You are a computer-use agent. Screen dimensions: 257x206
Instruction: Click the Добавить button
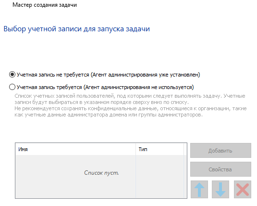coord(220,151)
